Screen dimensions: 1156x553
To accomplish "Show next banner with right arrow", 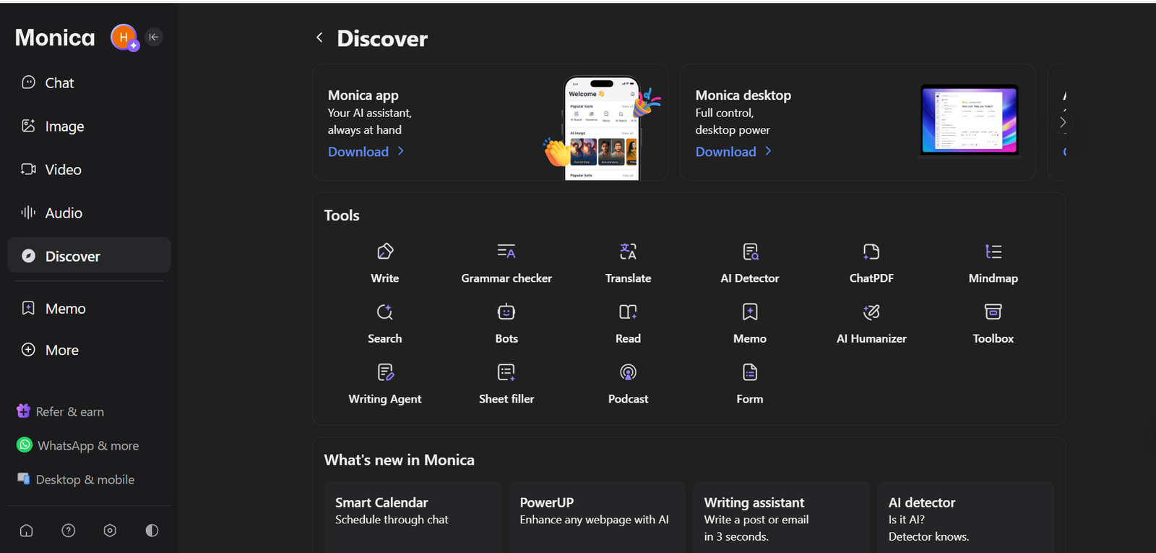I will point(1062,122).
